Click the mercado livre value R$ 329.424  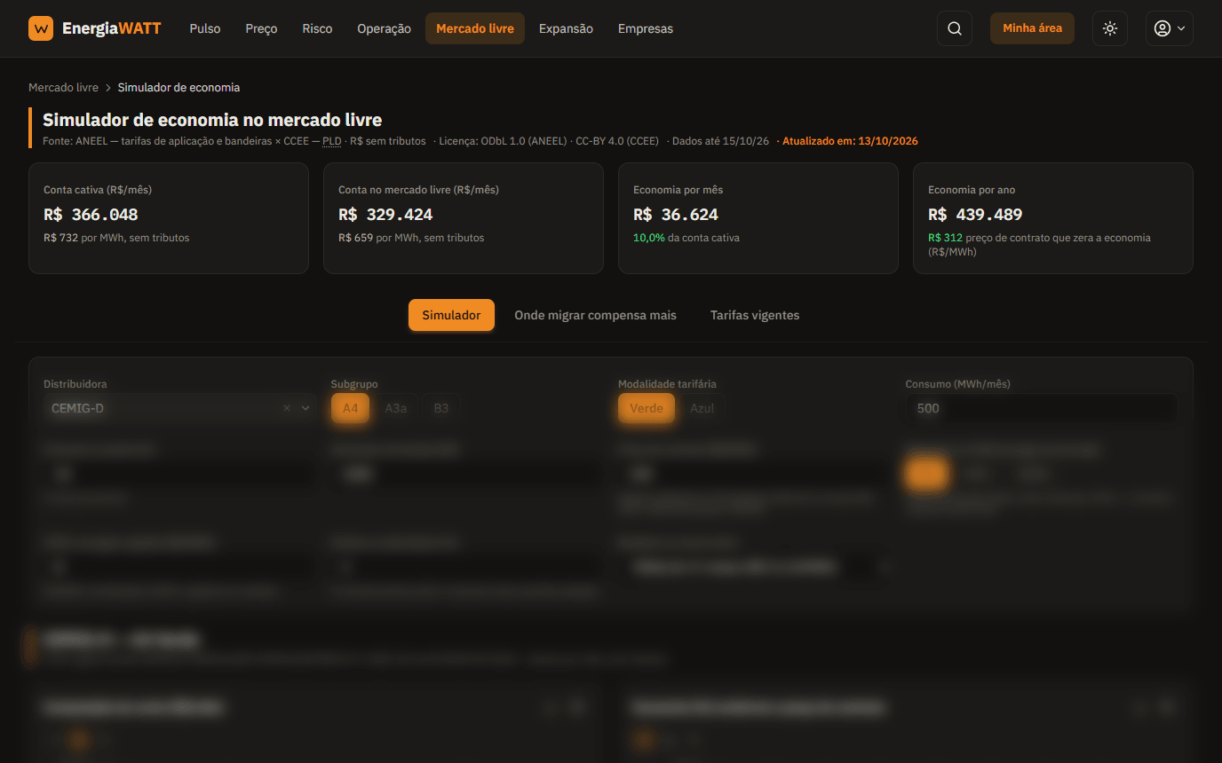point(385,215)
